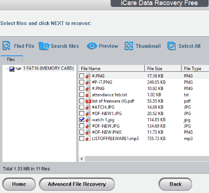Click the PDF icon of list of freeware (4).pdf
The height and width of the screenshot is (193, 209).
coord(88,101)
